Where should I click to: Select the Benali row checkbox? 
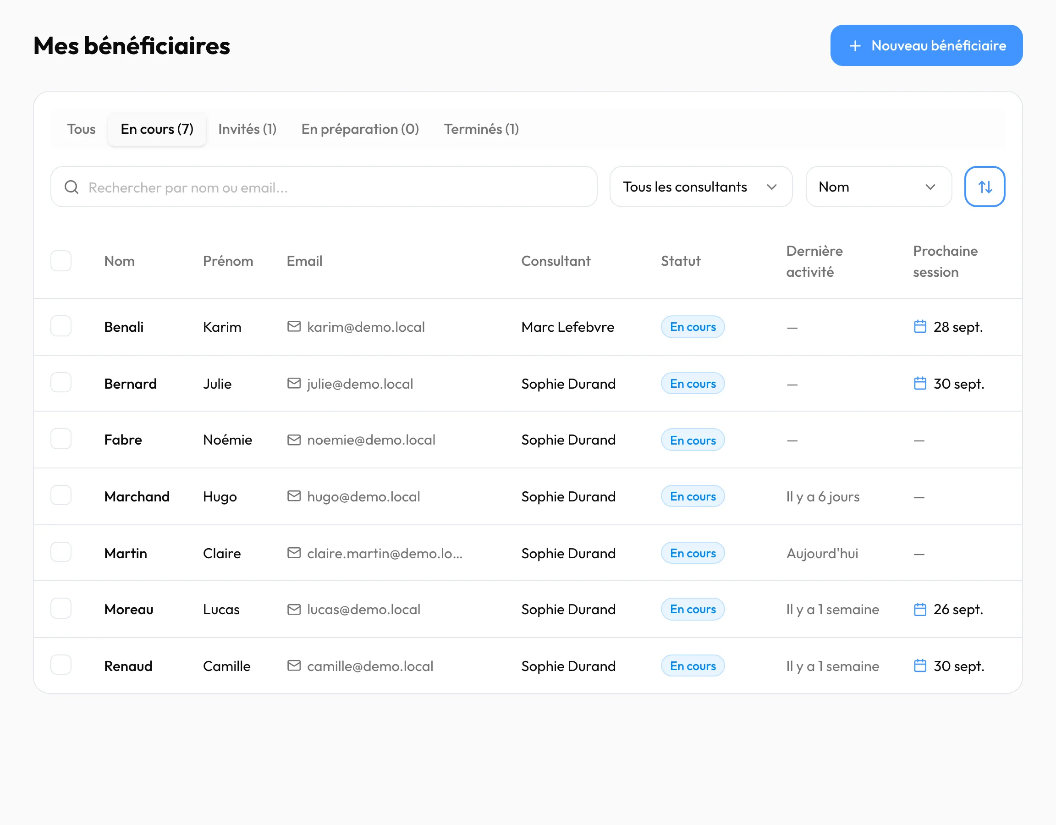(x=61, y=326)
